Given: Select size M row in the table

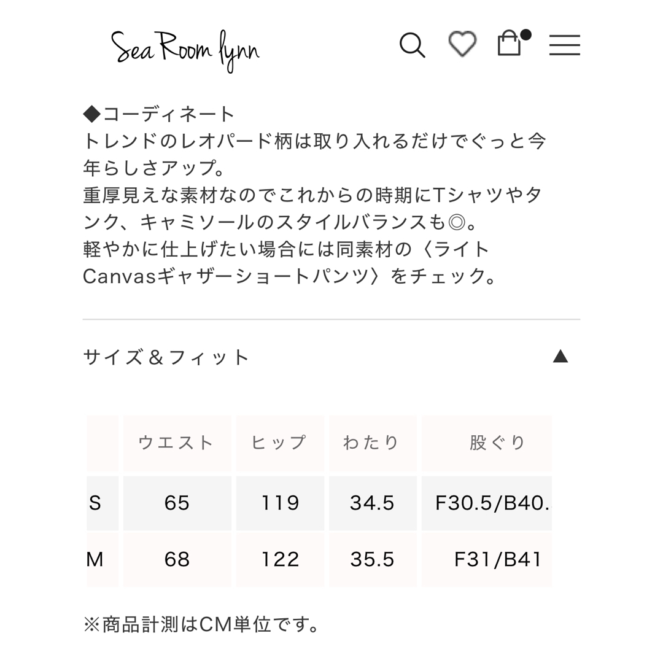Looking at the screenshot, I should [102, 559].
